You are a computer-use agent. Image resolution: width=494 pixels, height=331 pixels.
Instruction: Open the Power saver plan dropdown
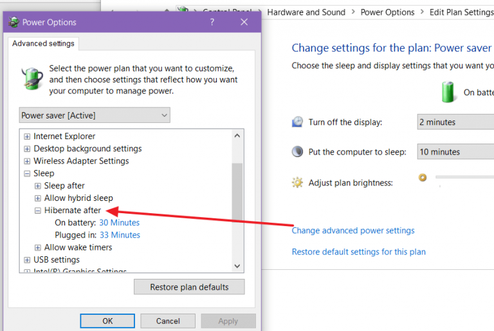(95, 115)
